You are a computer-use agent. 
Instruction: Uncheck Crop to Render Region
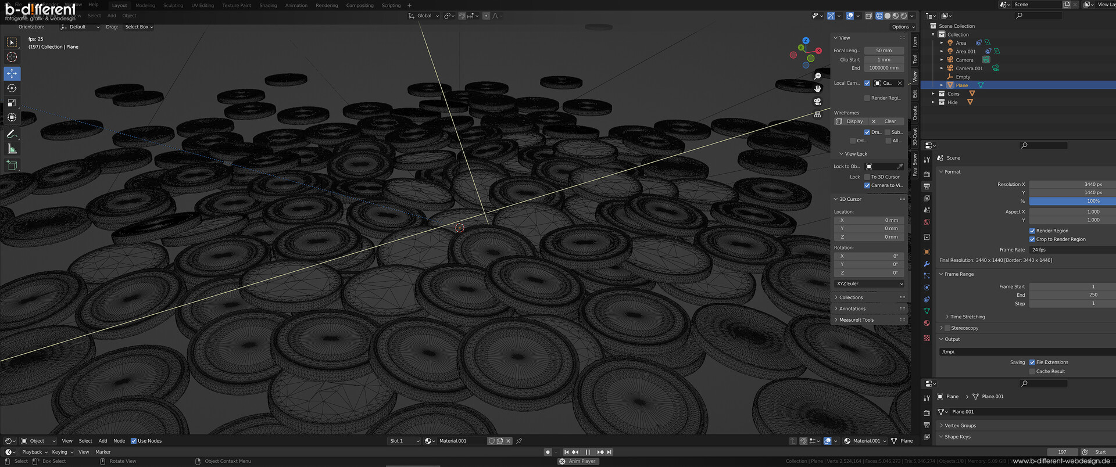tap(1032, 239)
